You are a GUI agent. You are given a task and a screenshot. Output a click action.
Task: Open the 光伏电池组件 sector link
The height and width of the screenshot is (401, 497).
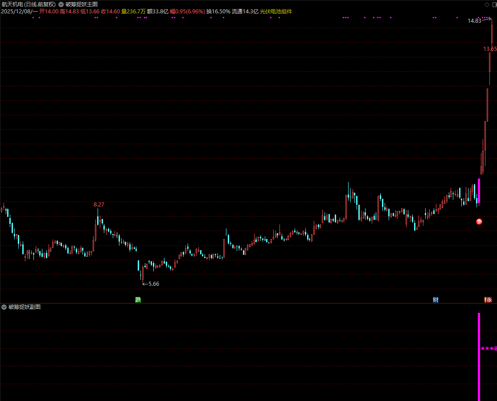coord(276,11)
